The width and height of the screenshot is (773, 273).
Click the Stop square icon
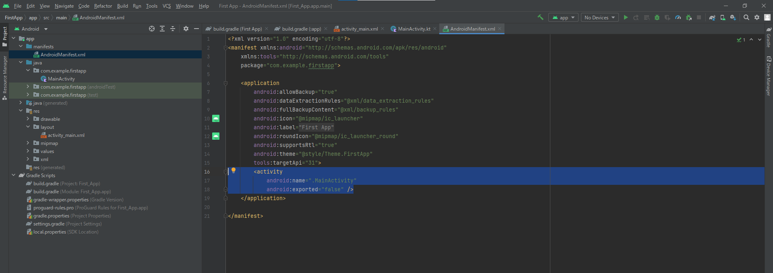coord(699,17)
